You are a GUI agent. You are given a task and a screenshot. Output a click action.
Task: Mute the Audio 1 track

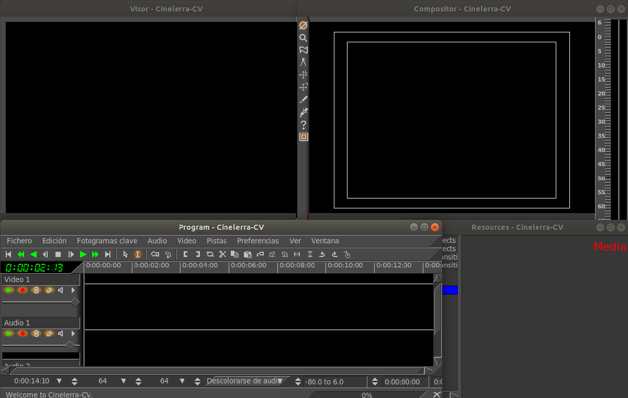61,333
